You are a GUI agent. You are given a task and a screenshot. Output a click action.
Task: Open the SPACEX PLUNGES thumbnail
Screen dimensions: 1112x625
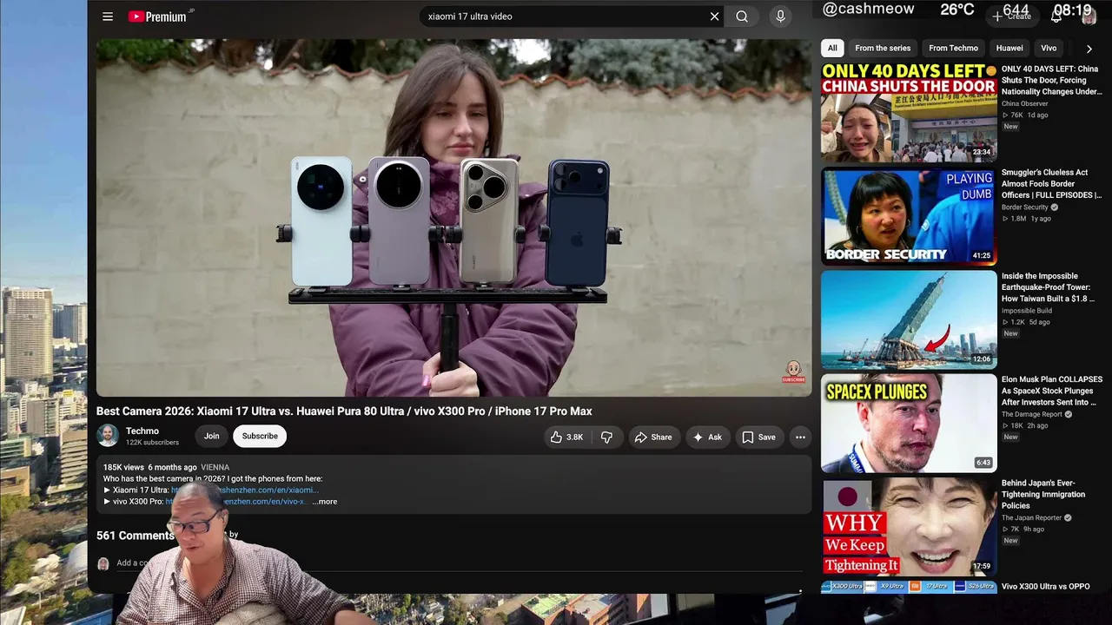tap(909, 424)
